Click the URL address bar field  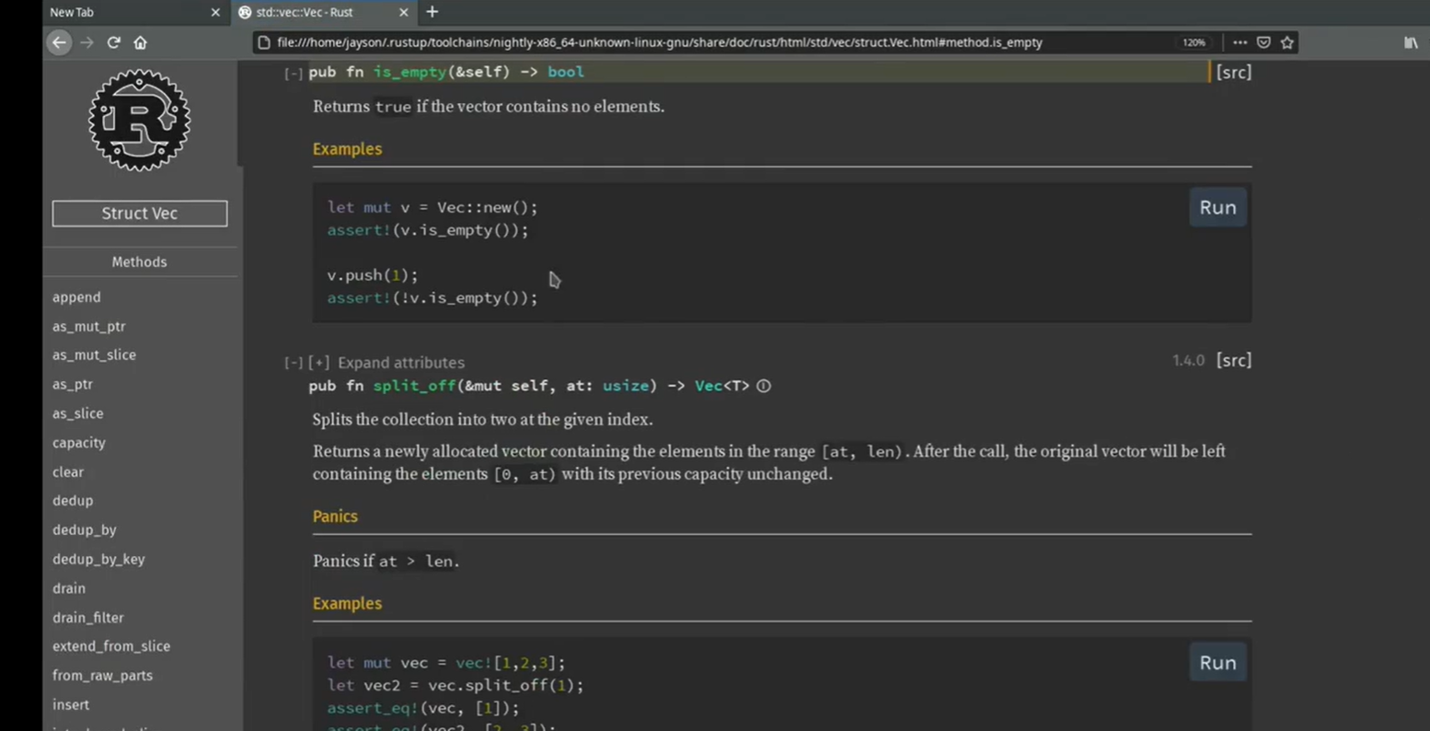coord(659,42)
